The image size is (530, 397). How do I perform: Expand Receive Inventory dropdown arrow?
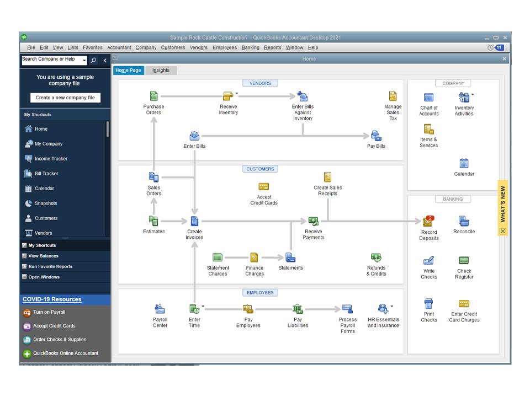pos(237,94)
